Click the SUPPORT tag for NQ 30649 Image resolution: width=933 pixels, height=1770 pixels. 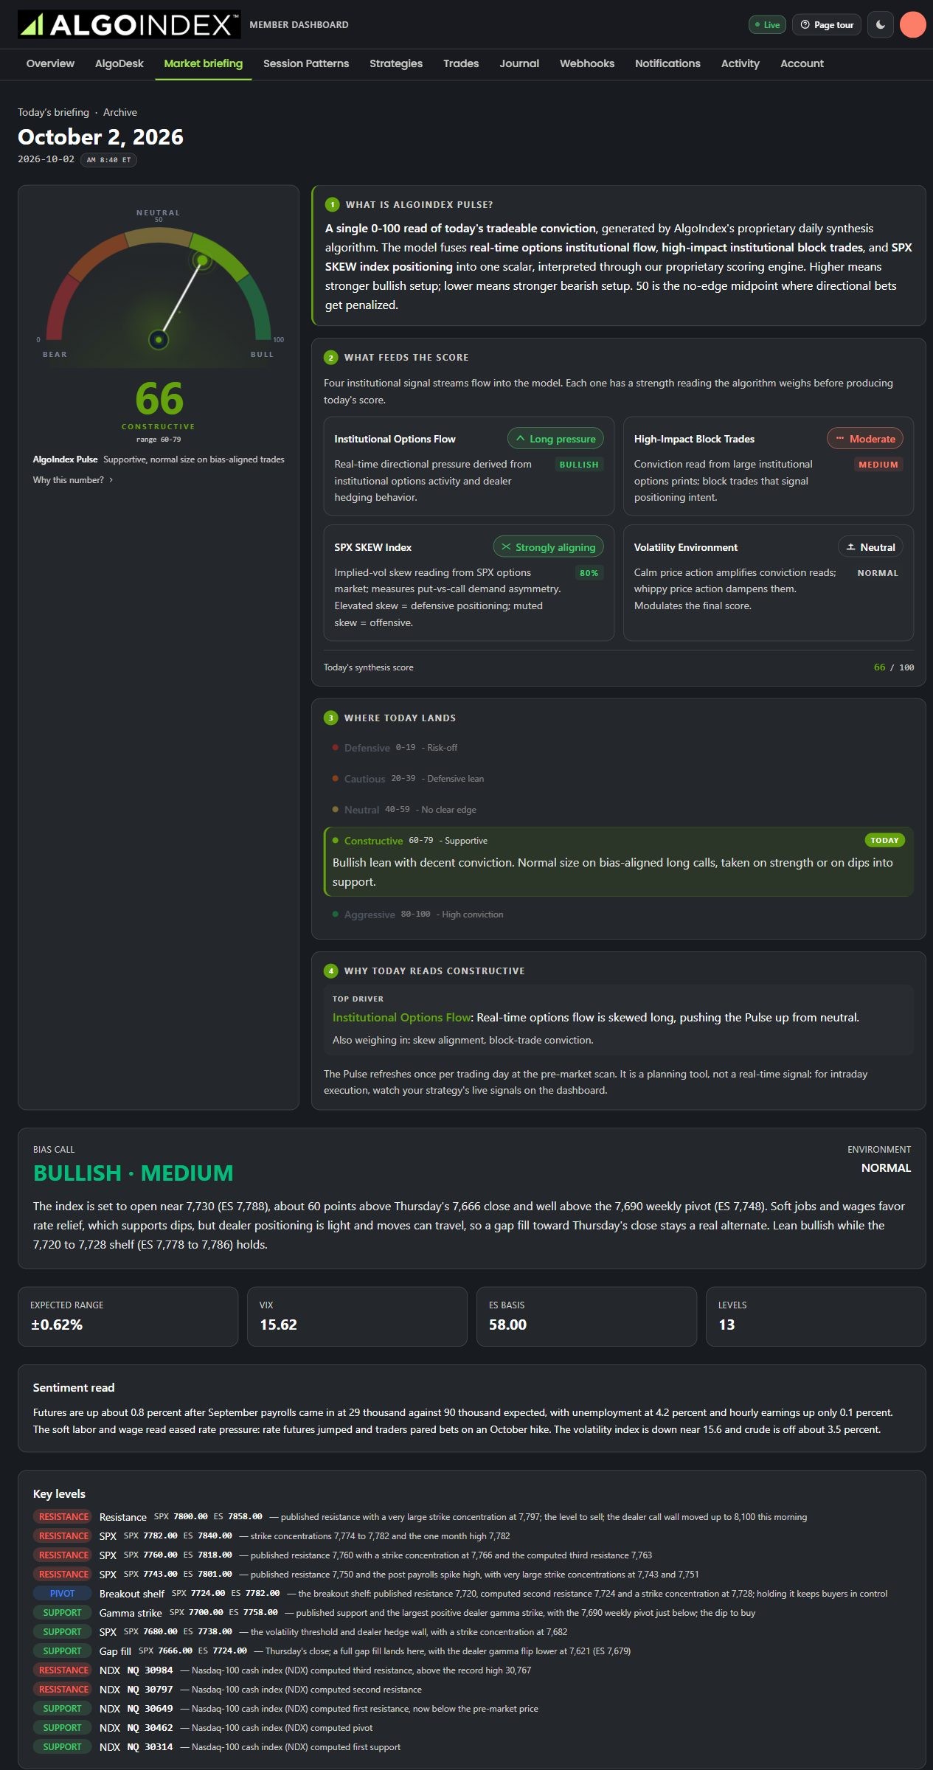[x=63, y=1709]
